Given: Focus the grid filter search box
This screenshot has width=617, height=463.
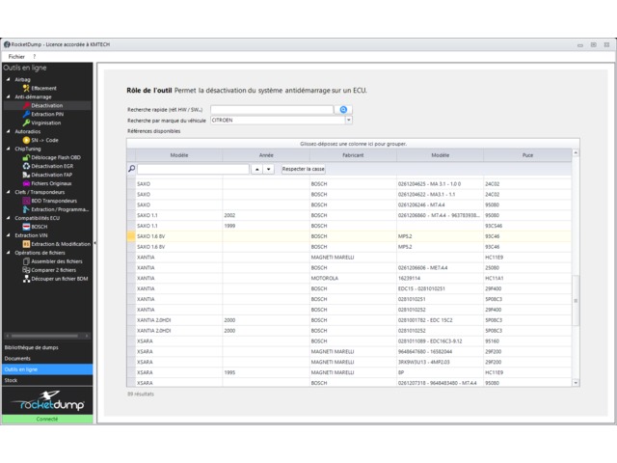Looking at the screenshot, I should point(193,169).
